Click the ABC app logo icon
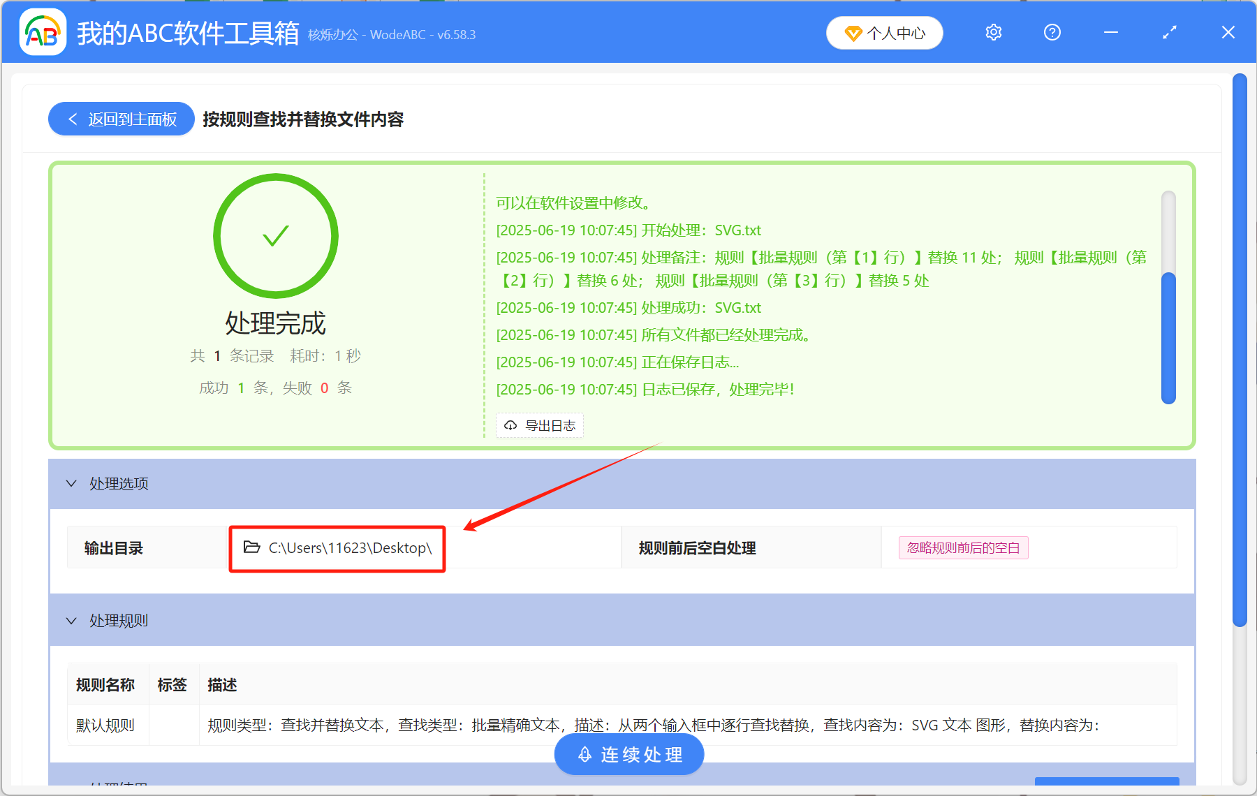Image resolution: width=1257 pixels, height=796 pixels. [x=42, y=31]
